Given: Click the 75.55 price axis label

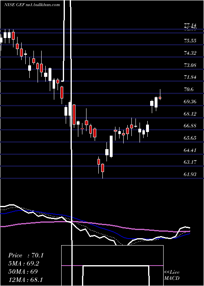Looking at the screenshot, I should (190, 41).
